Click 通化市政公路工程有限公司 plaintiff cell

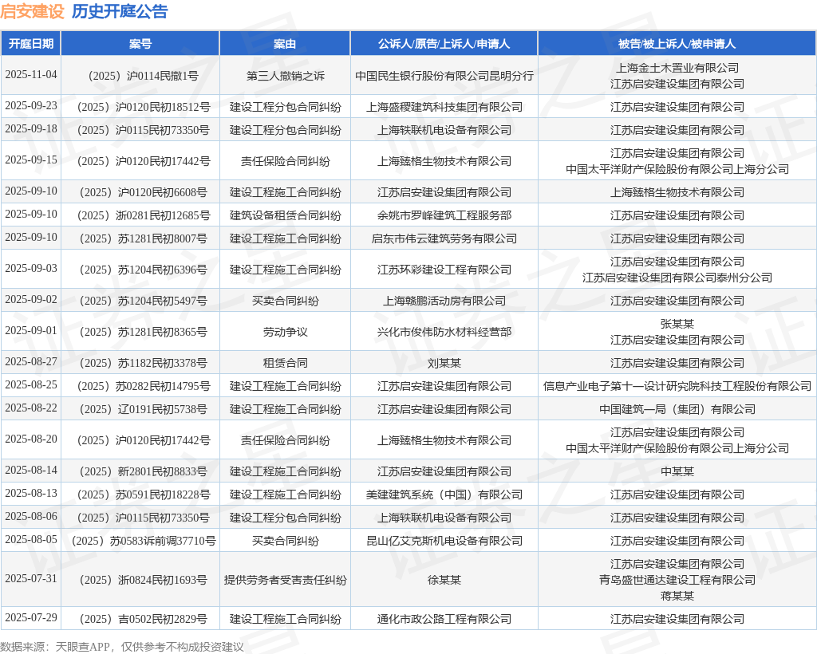tap(444, 619)
